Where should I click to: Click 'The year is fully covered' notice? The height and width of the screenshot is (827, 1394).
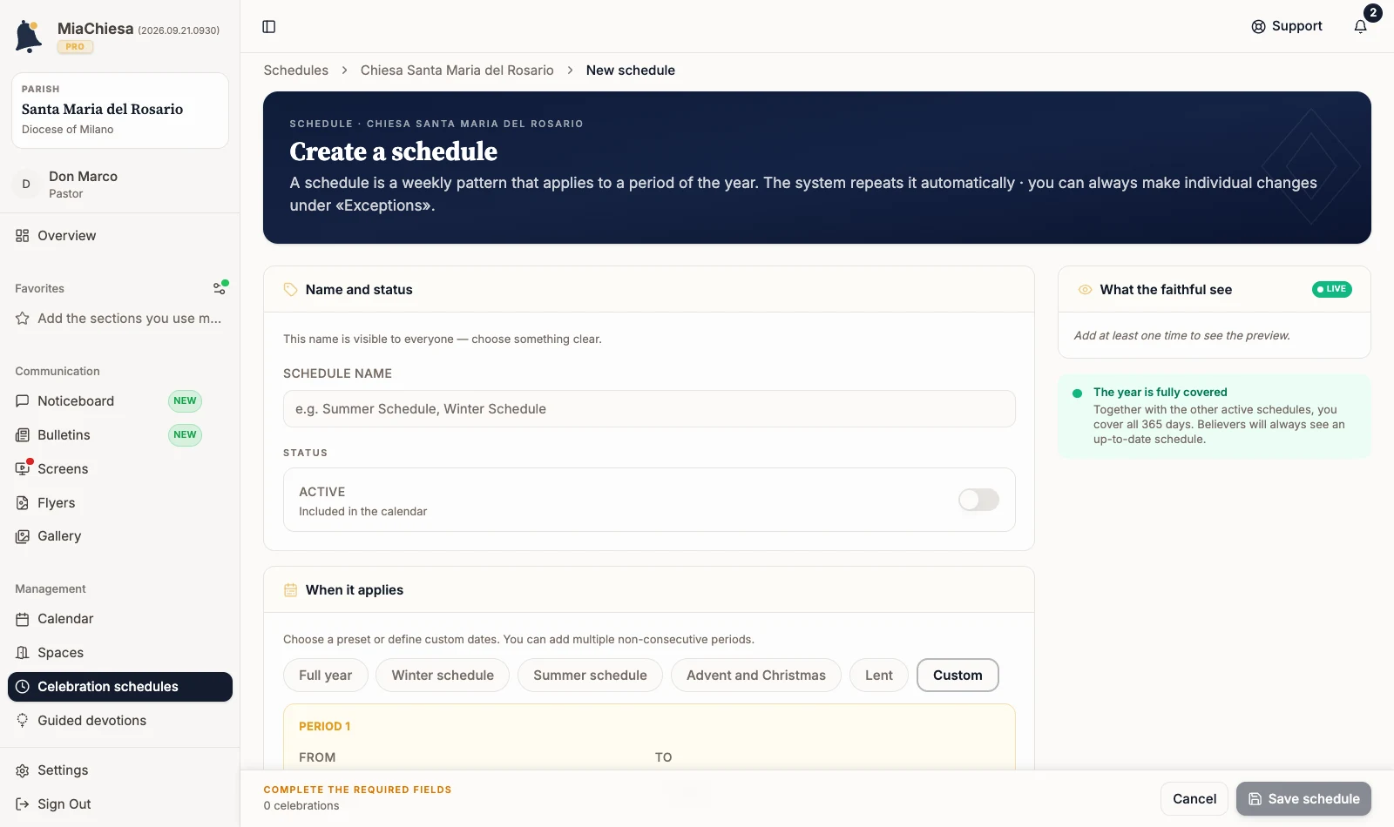pos(1215,416)
